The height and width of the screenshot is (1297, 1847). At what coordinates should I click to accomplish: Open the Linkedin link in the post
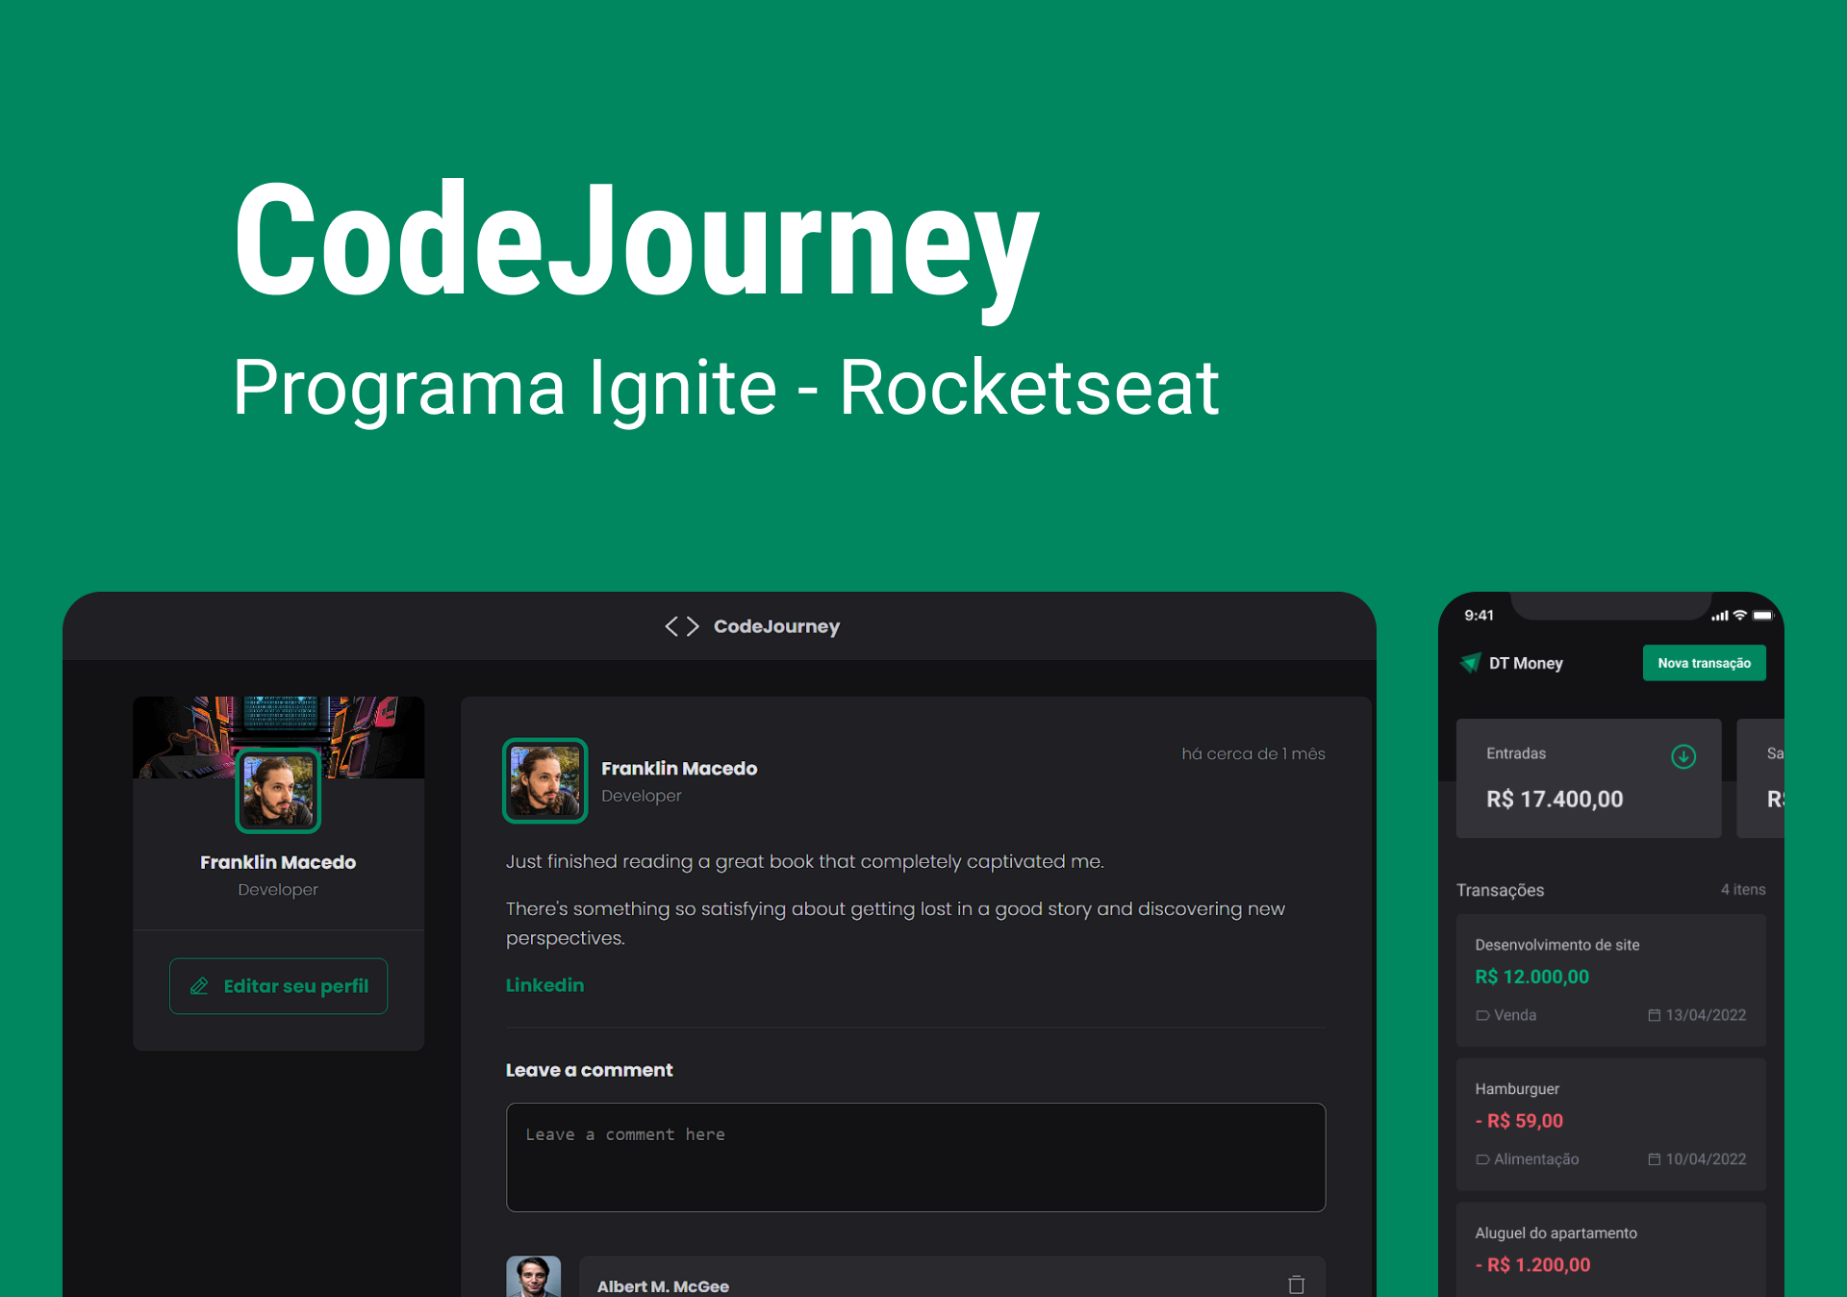point(544,985)
